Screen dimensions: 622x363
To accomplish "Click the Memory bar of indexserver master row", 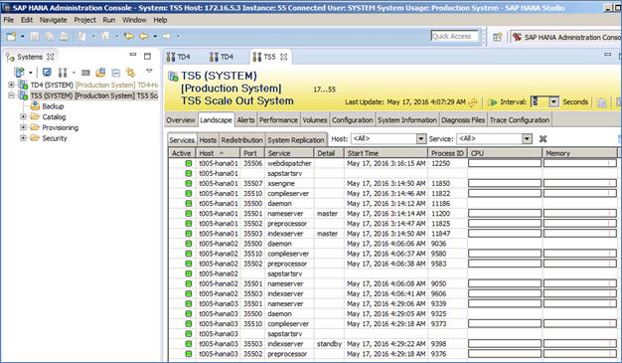I will (579, 234).
